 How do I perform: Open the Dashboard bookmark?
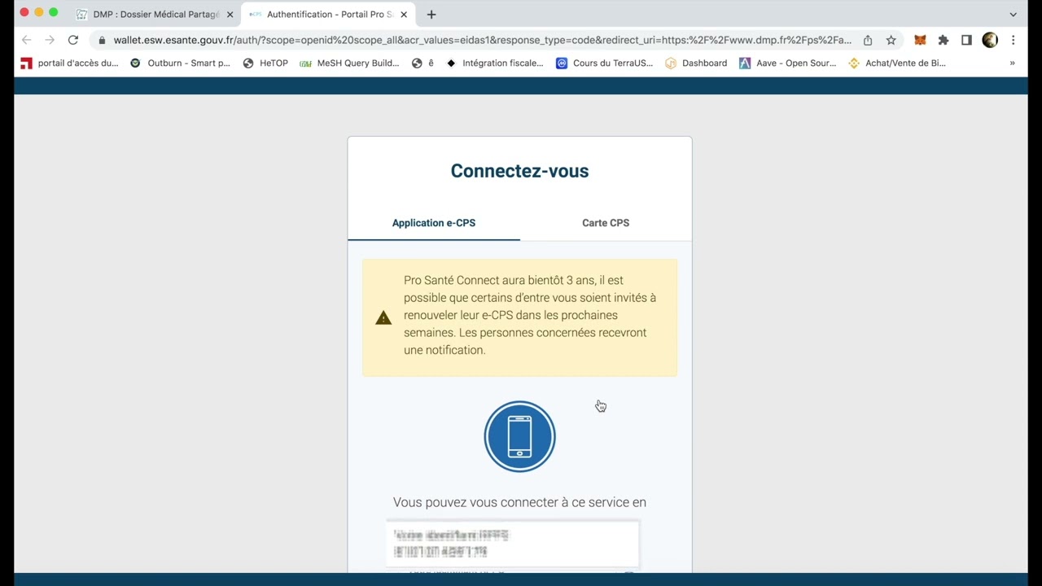click(696, 63)
